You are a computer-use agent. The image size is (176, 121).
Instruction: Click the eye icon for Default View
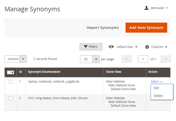pos(111,47)
